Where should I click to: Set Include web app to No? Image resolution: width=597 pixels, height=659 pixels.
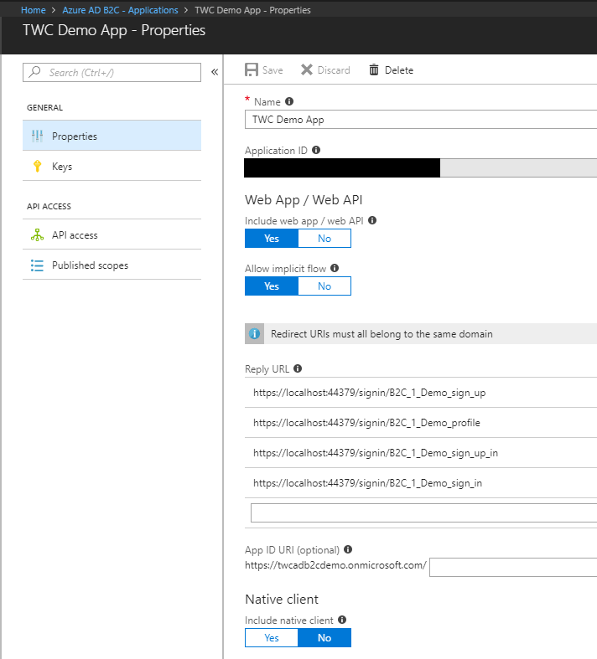click(324, 239)
